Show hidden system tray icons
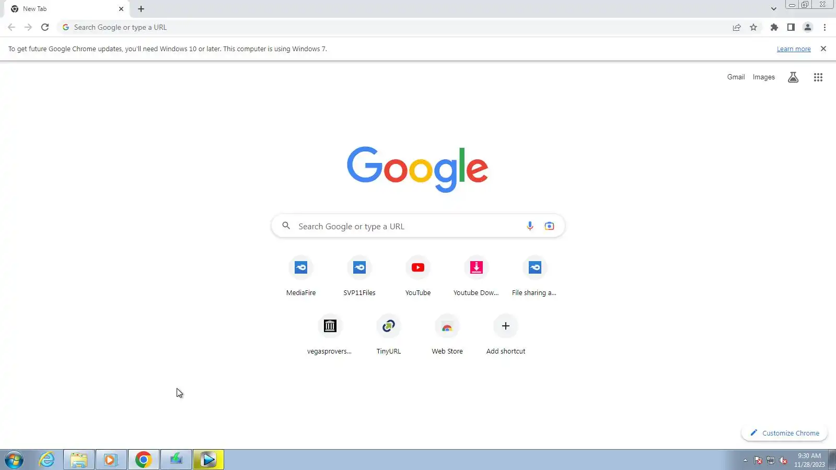This screenshot has width=836, height=470. (x=745, y=460)
